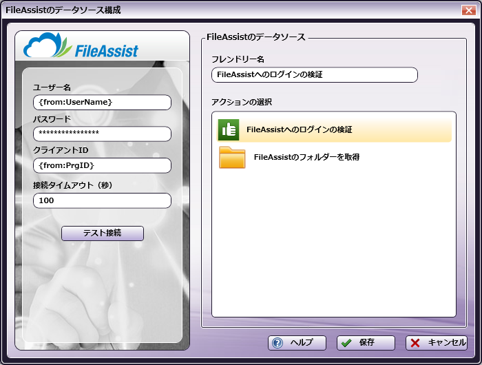Click the green checkmark icon on 保存
This screenshot has width=482, height=365.
click(346, 343)
